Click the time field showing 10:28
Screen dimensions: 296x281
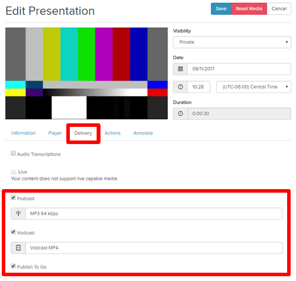[198, 87]
